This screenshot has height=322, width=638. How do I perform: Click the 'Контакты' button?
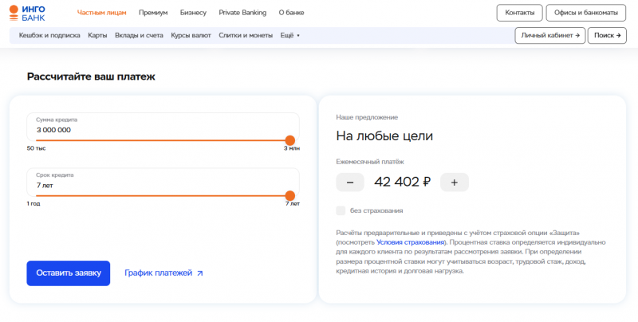point(519,13)
